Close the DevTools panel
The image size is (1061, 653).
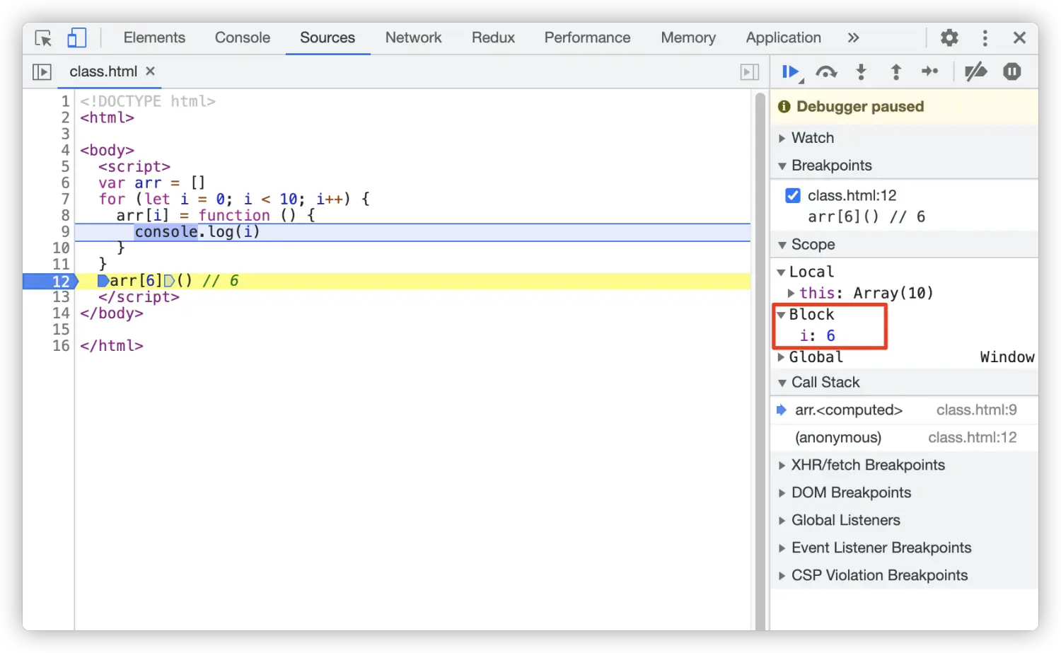(x=1019, y=37)
